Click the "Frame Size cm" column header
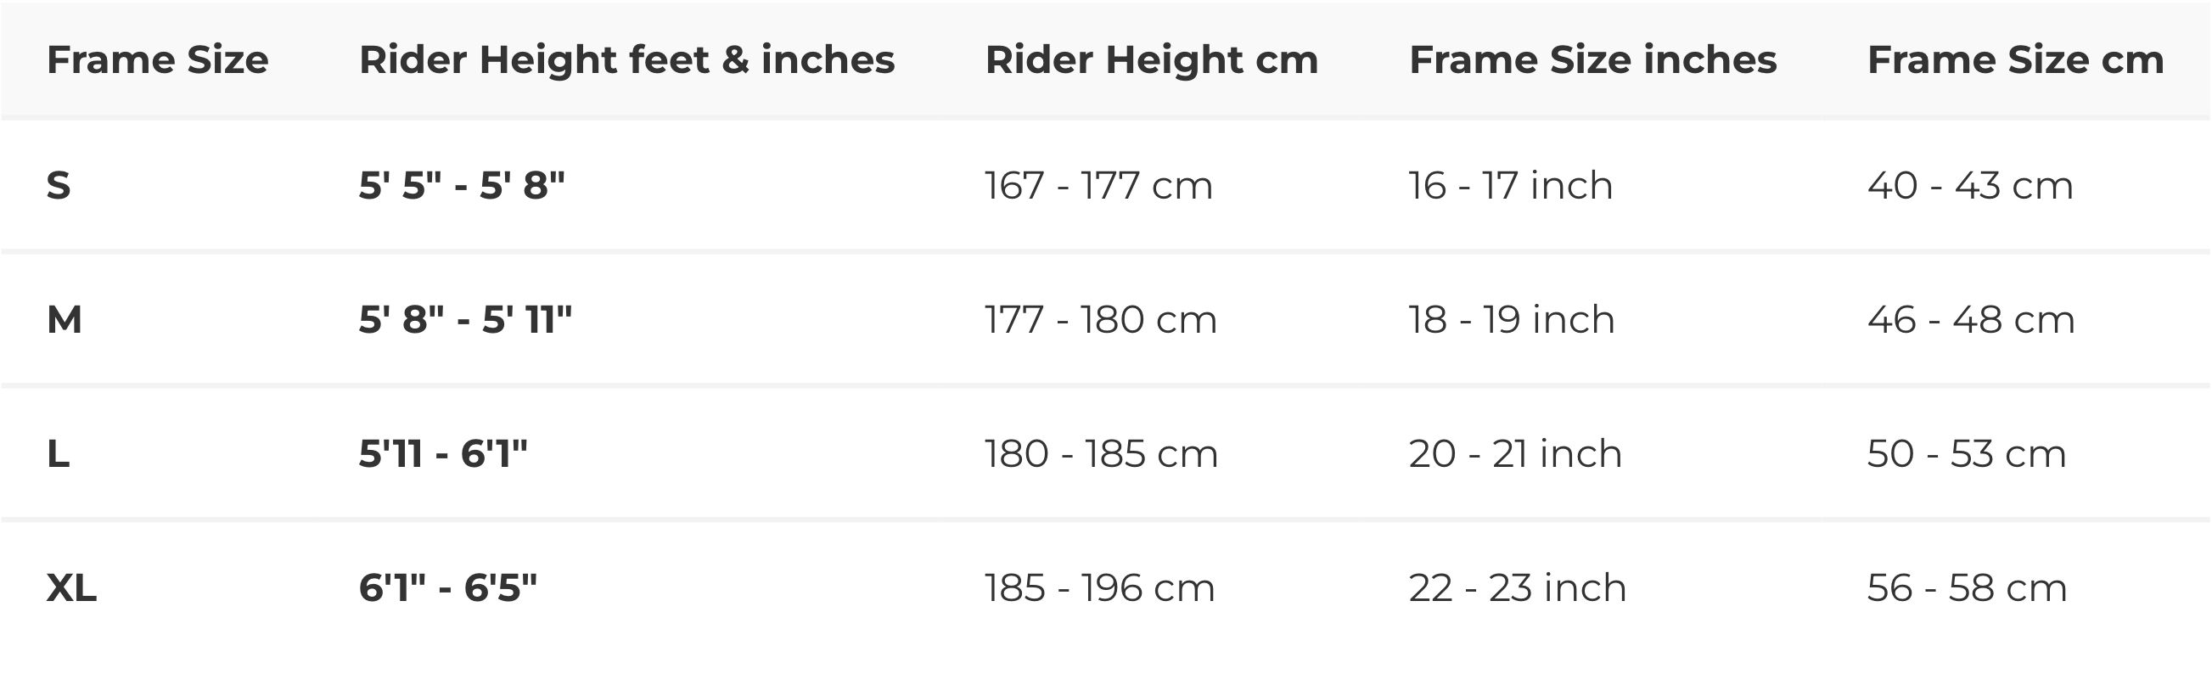 [x=2015, y=60]
